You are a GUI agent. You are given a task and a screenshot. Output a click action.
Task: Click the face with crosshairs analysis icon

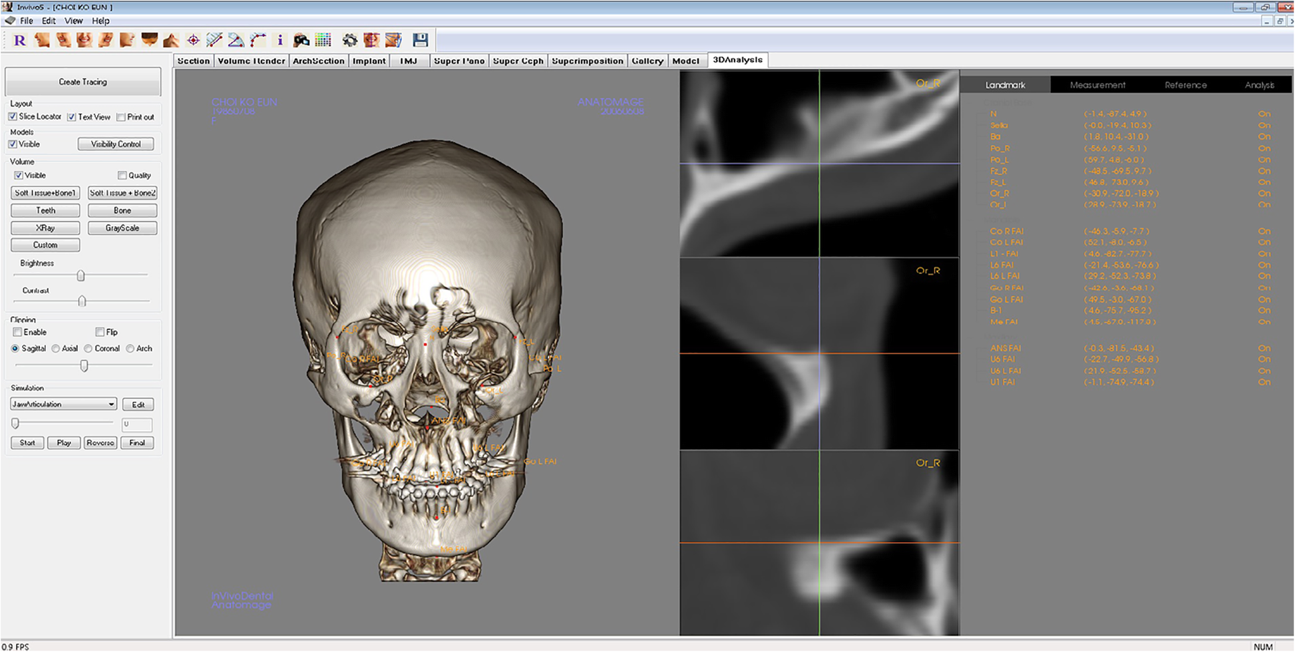[371, 41]
